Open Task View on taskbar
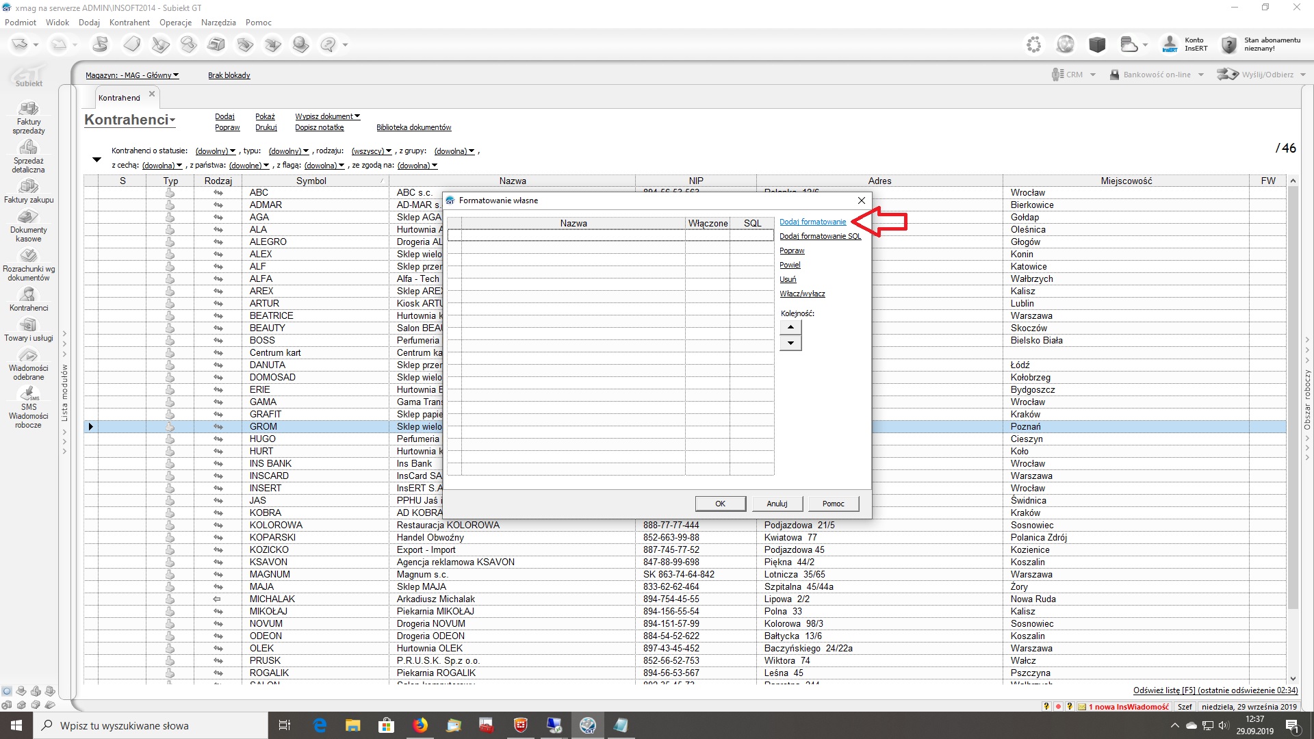The height and width of the screenshot is (739, 1314). (285, 725)
